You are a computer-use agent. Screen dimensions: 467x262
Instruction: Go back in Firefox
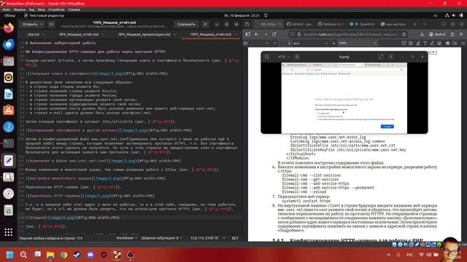256,34
